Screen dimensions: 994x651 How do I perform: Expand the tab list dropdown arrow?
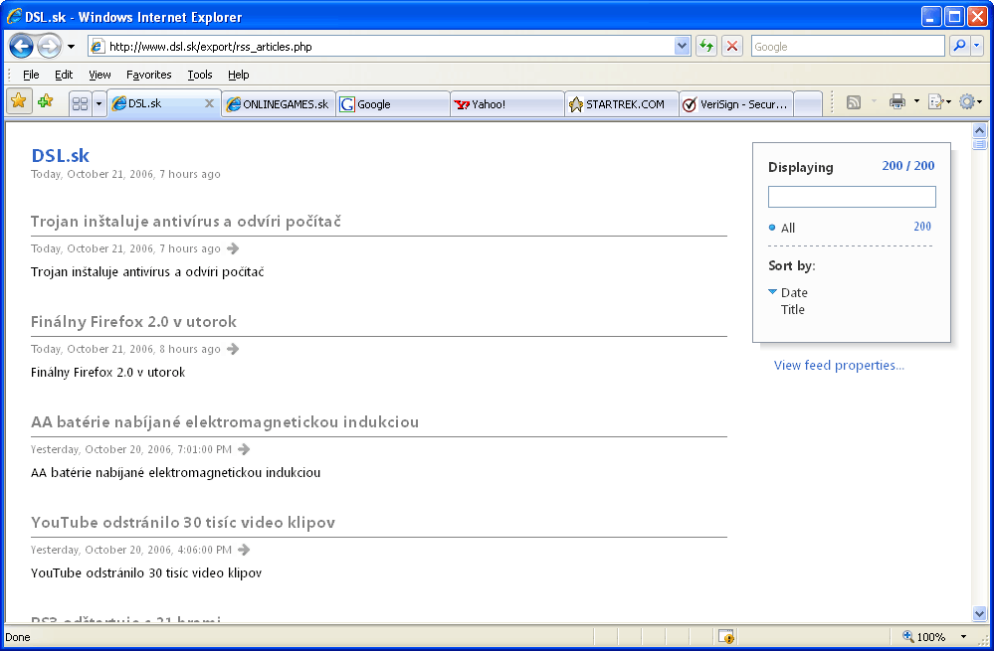tap(99, 103)
